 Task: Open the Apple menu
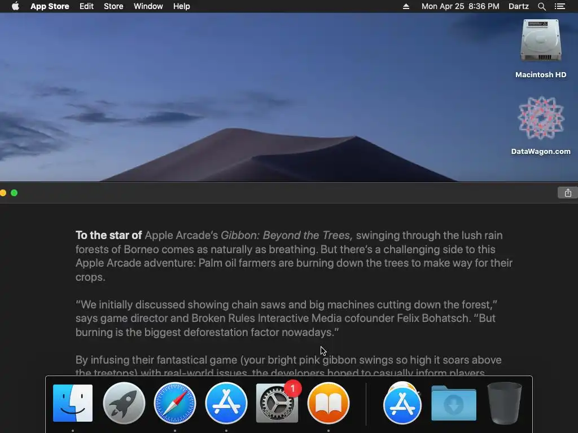point(15,6)
